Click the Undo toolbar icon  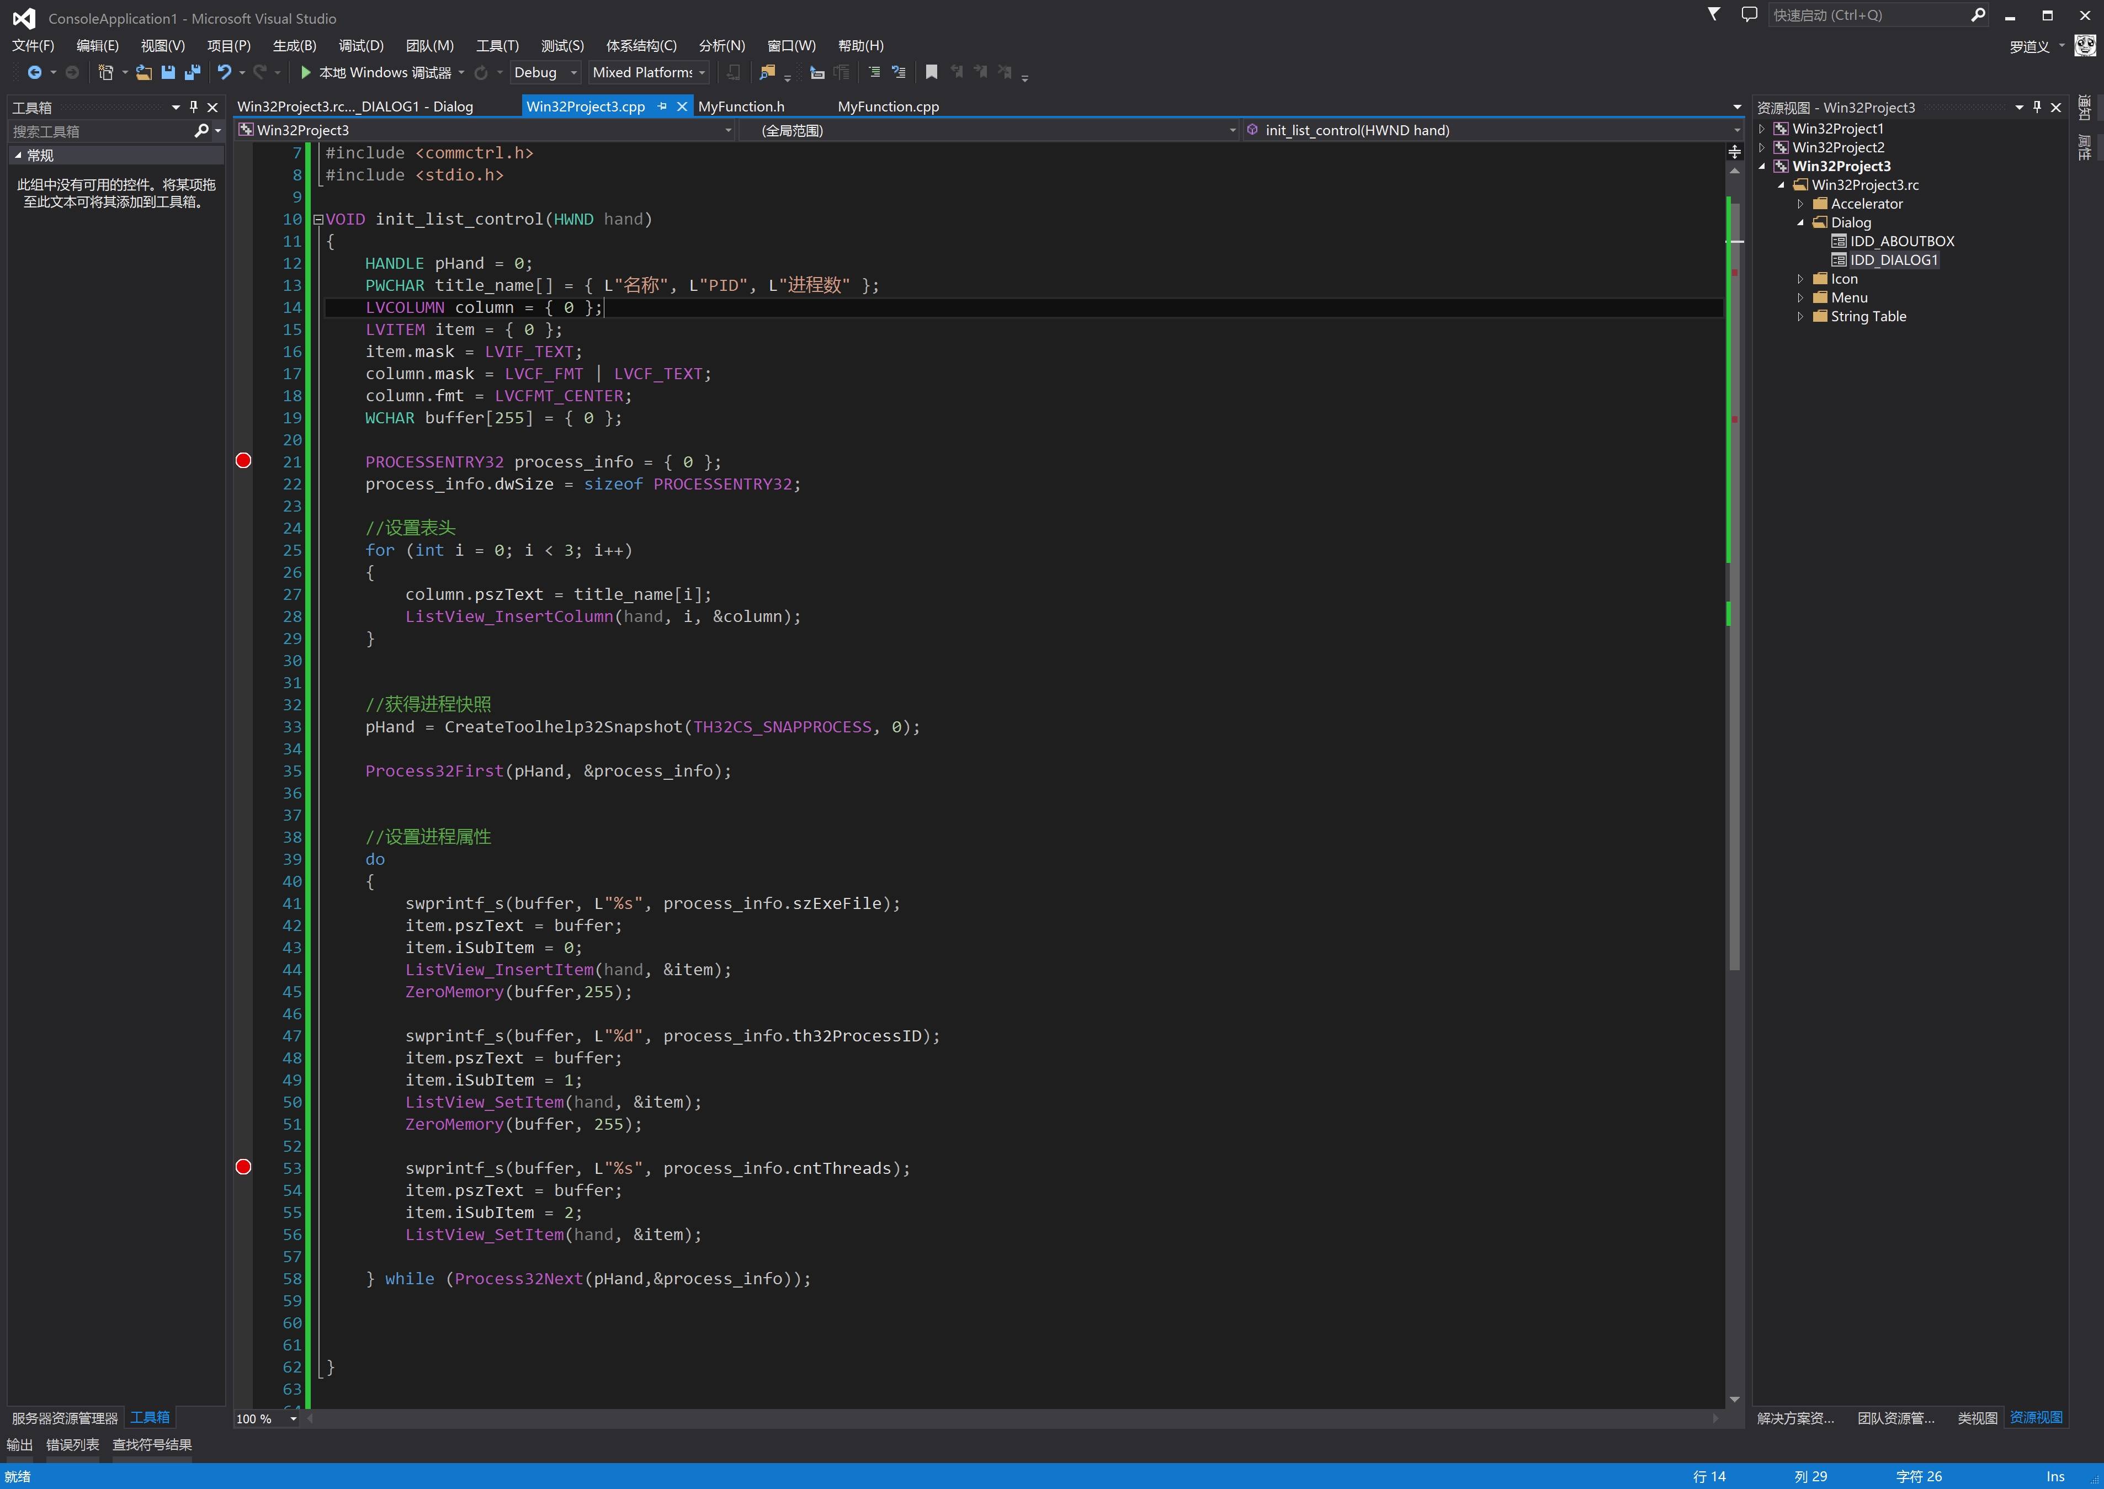[225, 72]
